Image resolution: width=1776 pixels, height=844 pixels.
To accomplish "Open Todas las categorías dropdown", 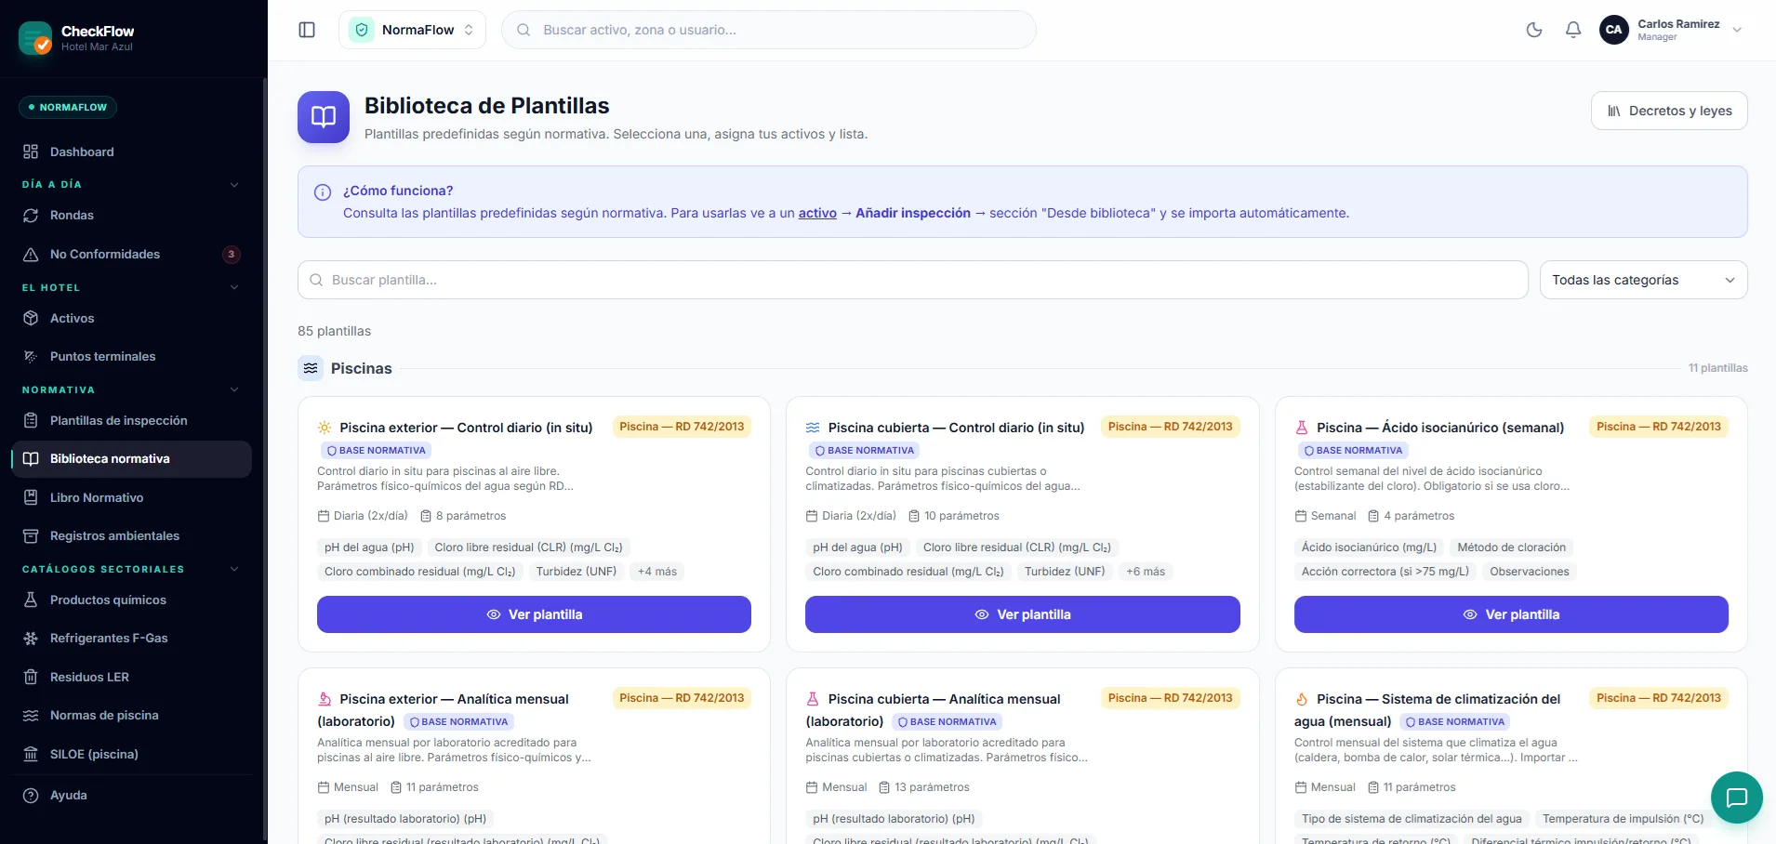I will 1643,280.
